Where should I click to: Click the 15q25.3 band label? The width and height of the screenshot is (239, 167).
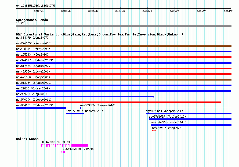coord(22,23)
